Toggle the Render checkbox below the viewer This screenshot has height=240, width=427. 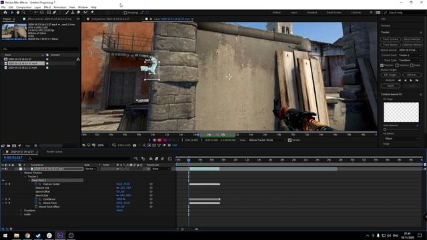coord(290,140)
